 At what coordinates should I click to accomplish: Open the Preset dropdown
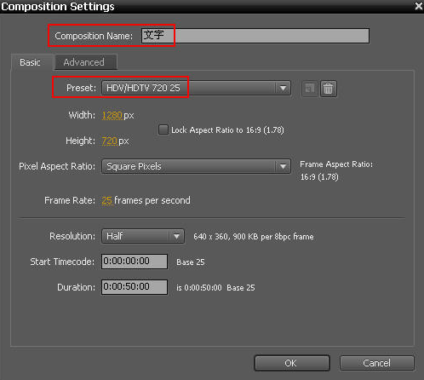pos(196,88)
